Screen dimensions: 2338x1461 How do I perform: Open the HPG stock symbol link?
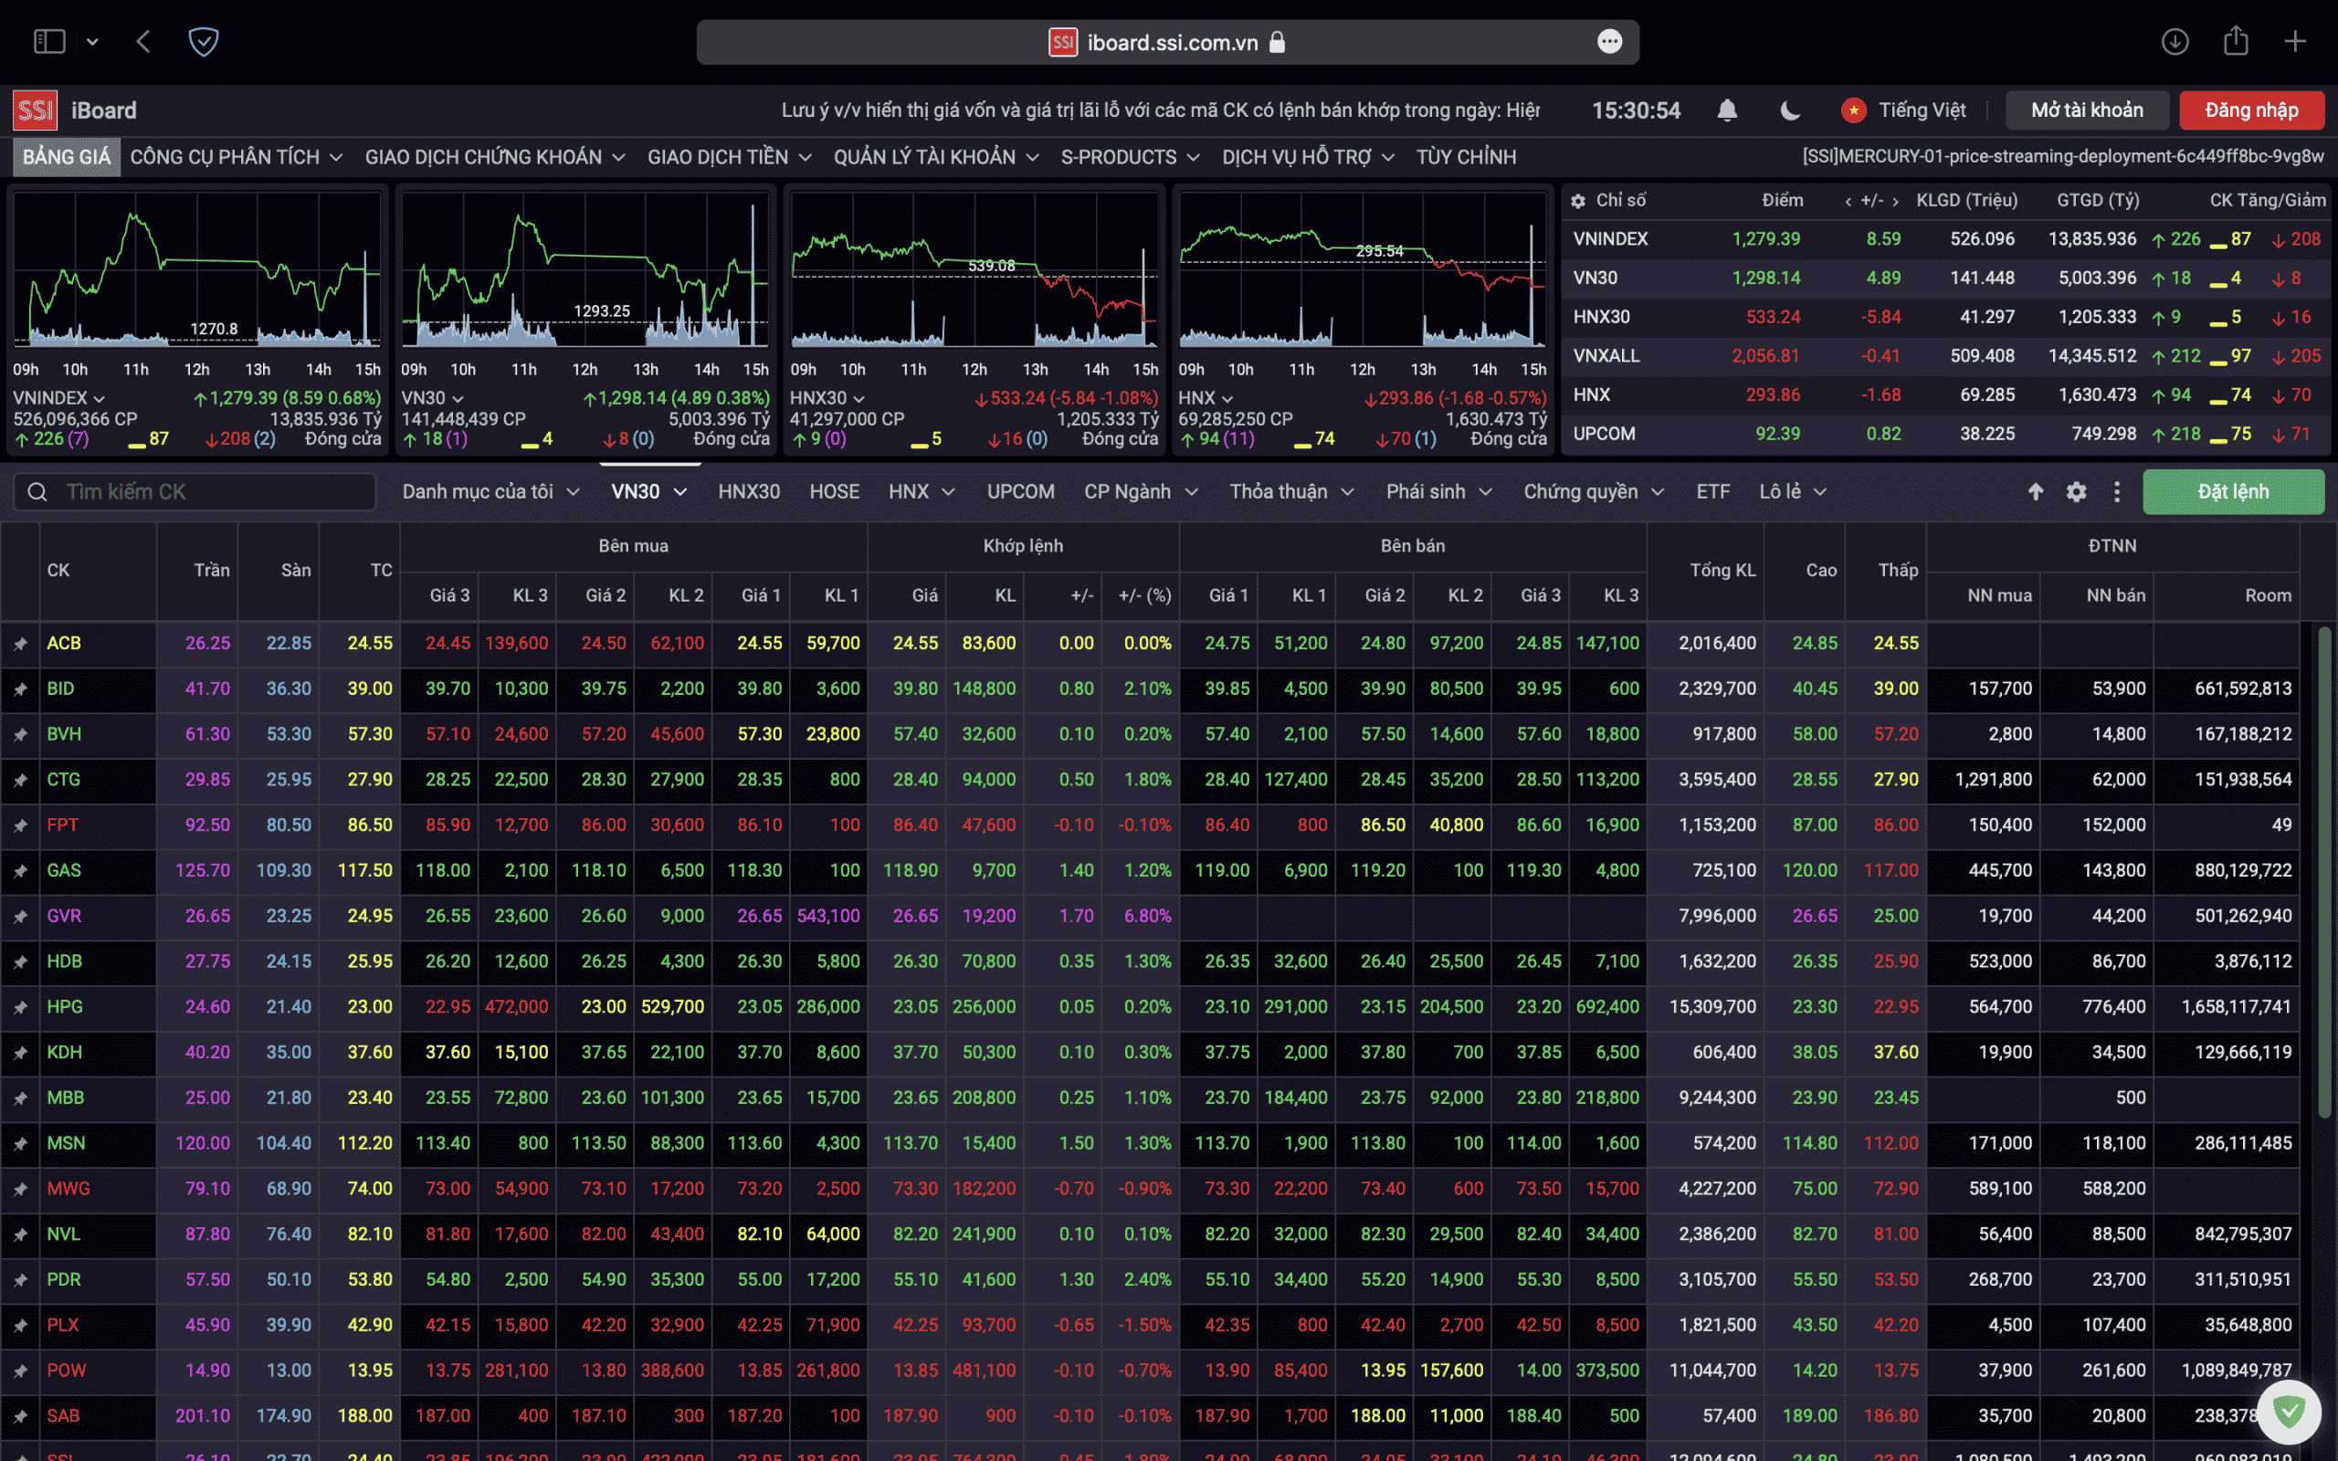(65, 1007)
